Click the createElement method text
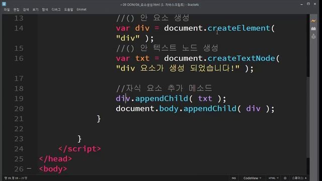Viewport: 322px width, 181px height. 238,28
